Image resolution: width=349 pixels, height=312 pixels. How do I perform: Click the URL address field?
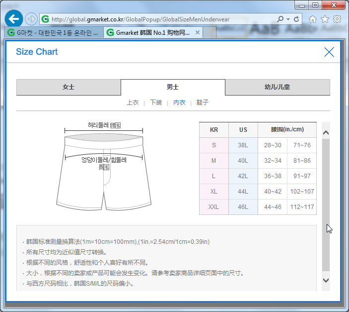click(x=159, y=19)
